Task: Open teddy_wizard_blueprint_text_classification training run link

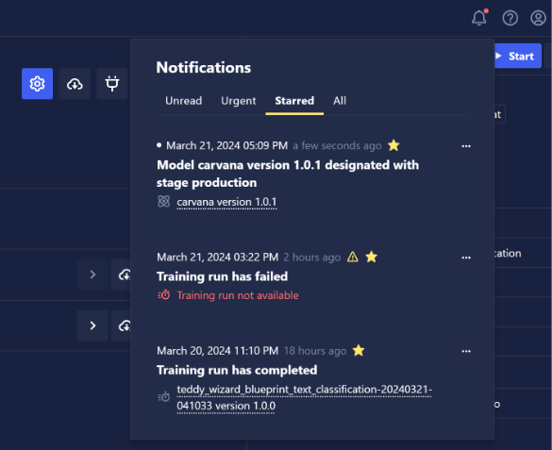Action: click(305, 397)
